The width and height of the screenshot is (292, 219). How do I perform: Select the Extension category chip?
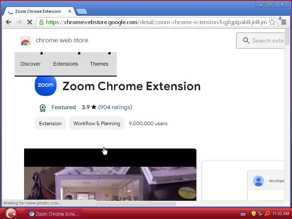50,123
